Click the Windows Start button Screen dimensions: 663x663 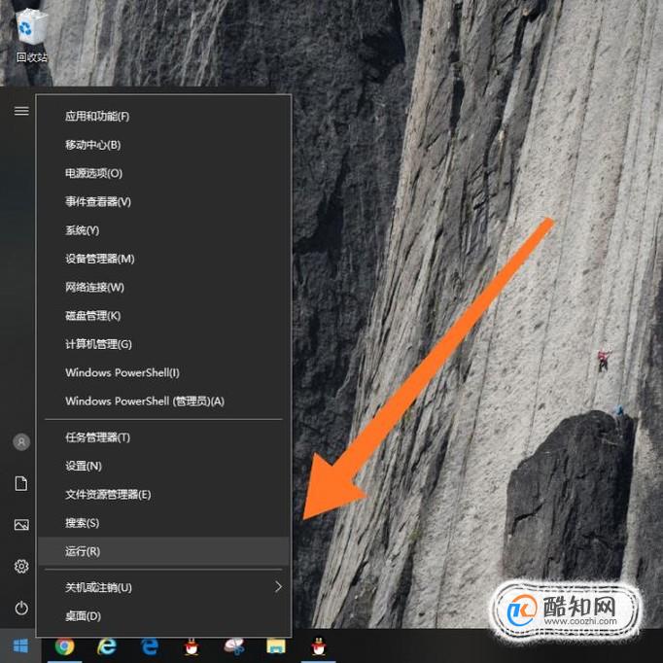[20, 646]
